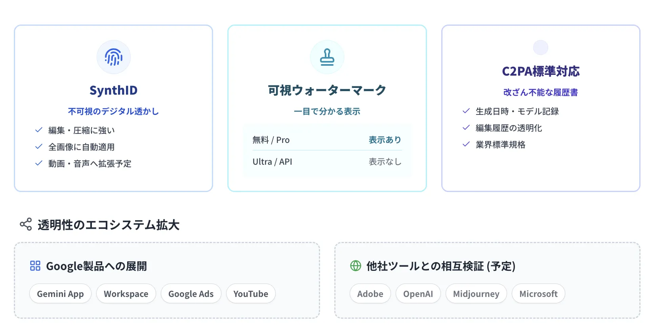The image size is (652, 331).
Task: Click the SynthID fingerprint icon
Action: pyautogui.click(x=114, y=57)
